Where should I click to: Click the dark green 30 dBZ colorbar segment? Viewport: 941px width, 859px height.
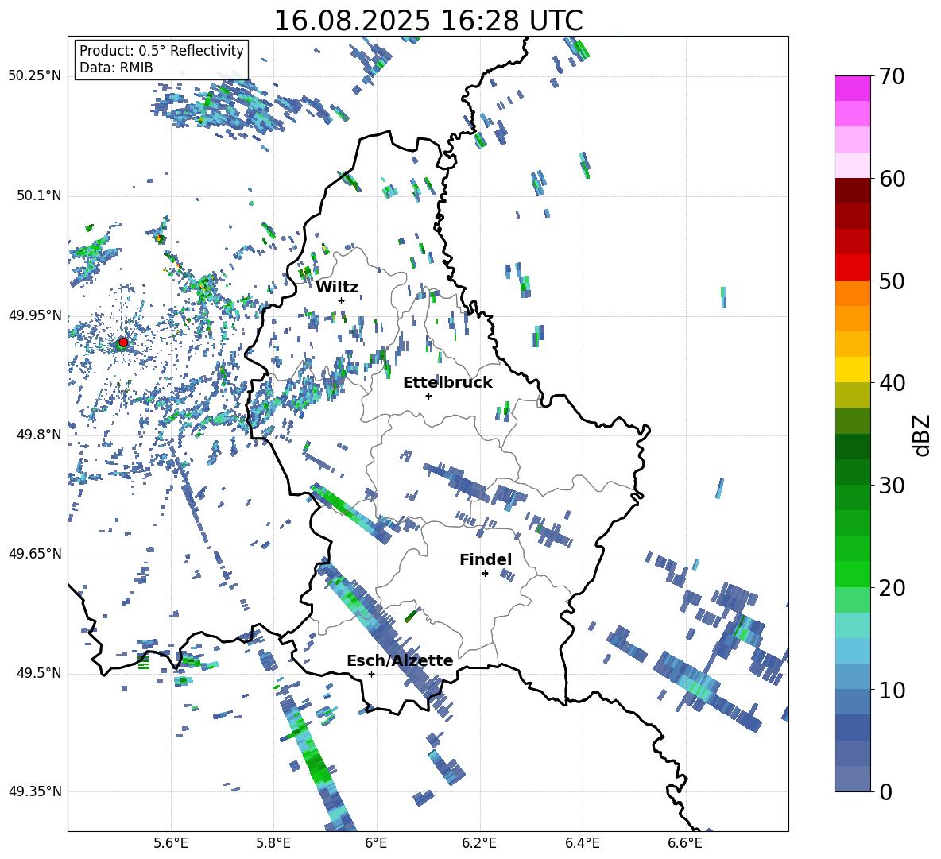[852, 471]
